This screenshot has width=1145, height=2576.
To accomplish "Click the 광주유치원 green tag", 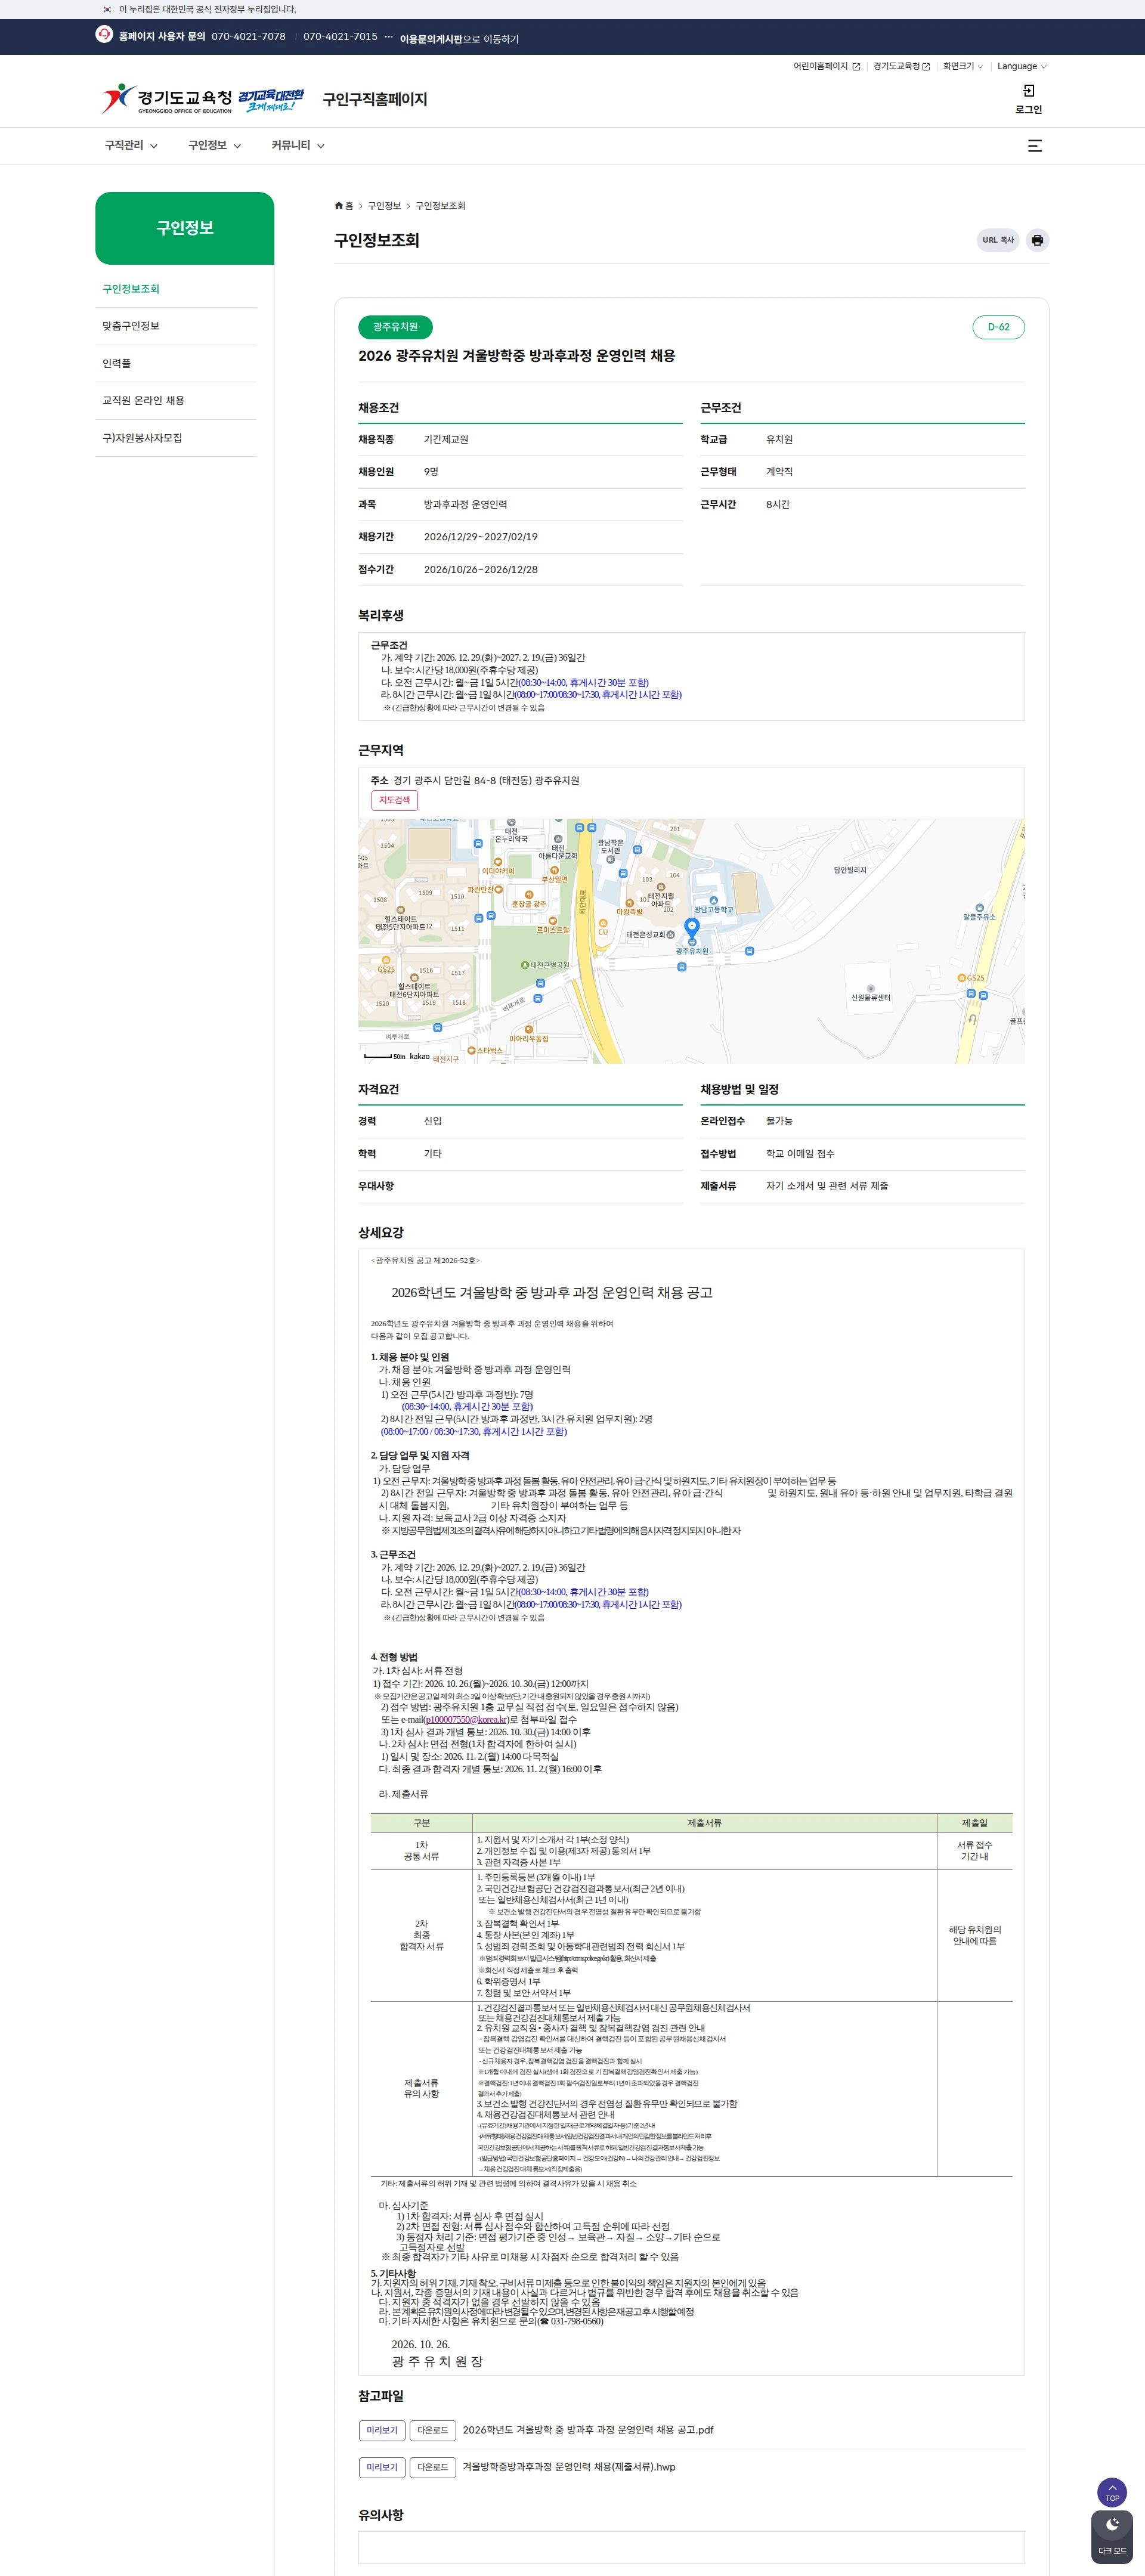I will point(395,327).
